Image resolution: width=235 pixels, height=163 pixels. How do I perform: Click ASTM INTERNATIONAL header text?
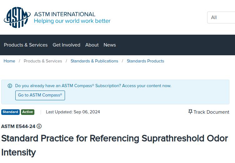(65, 14)
